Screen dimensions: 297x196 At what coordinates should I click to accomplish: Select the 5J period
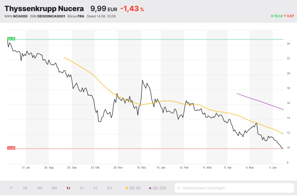point(95,188)
